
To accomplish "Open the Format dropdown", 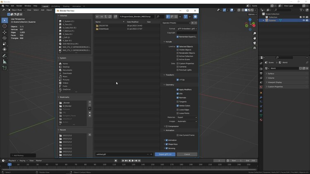I will click(x=187, y=29).
